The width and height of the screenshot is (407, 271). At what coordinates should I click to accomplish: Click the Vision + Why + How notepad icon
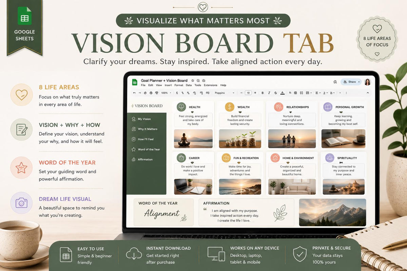(21, 129)
